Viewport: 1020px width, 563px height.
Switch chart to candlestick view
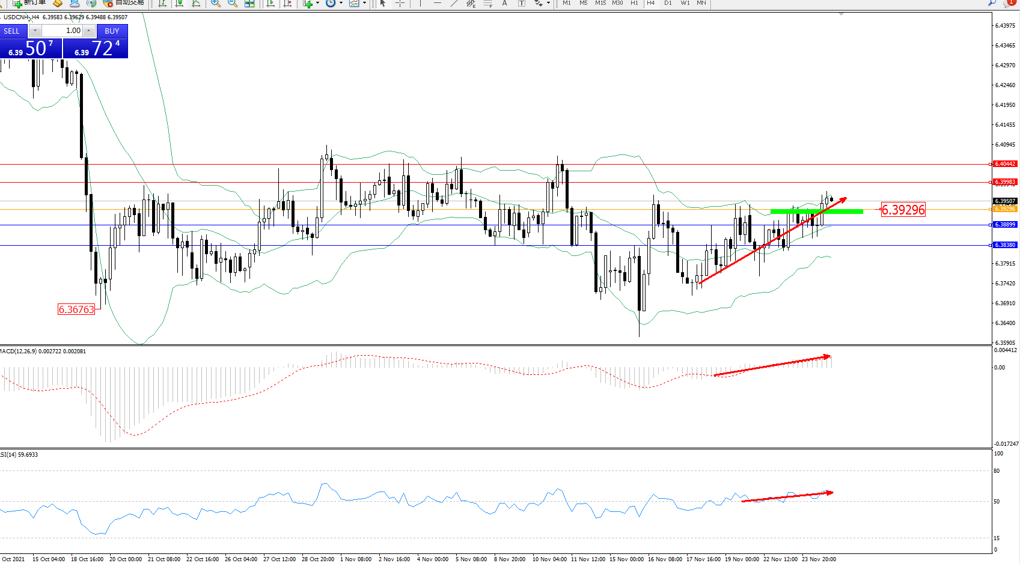click(179, 3)
